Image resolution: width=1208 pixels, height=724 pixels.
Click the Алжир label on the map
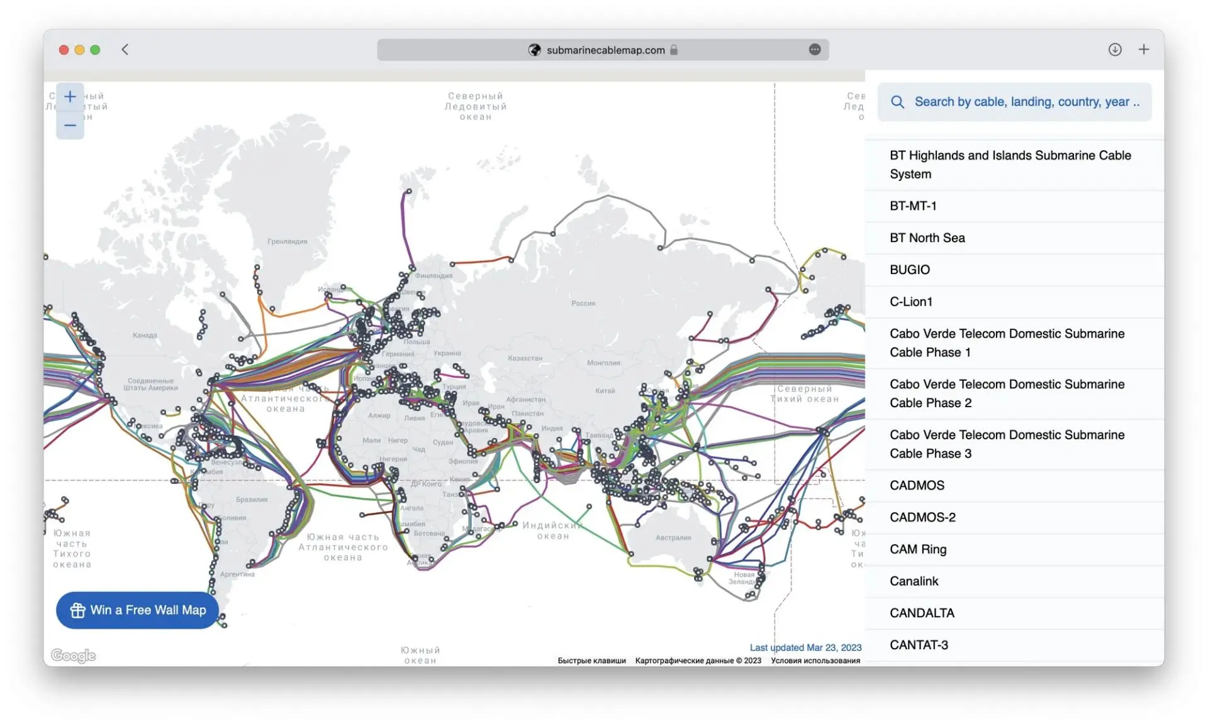click(x=379, y=415)
